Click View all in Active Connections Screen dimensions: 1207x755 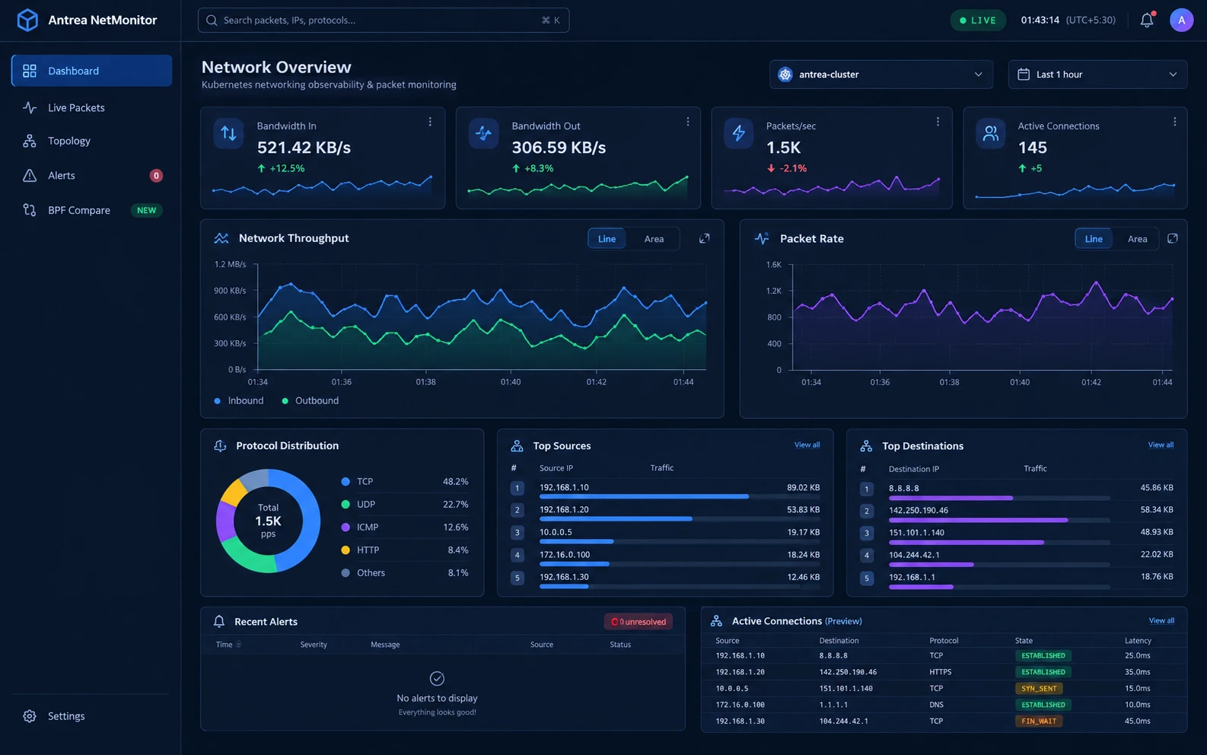[x=1161, y=621]
